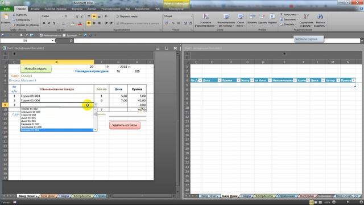Click the Format Painter brush icon
364x205 pixels.
14,24
